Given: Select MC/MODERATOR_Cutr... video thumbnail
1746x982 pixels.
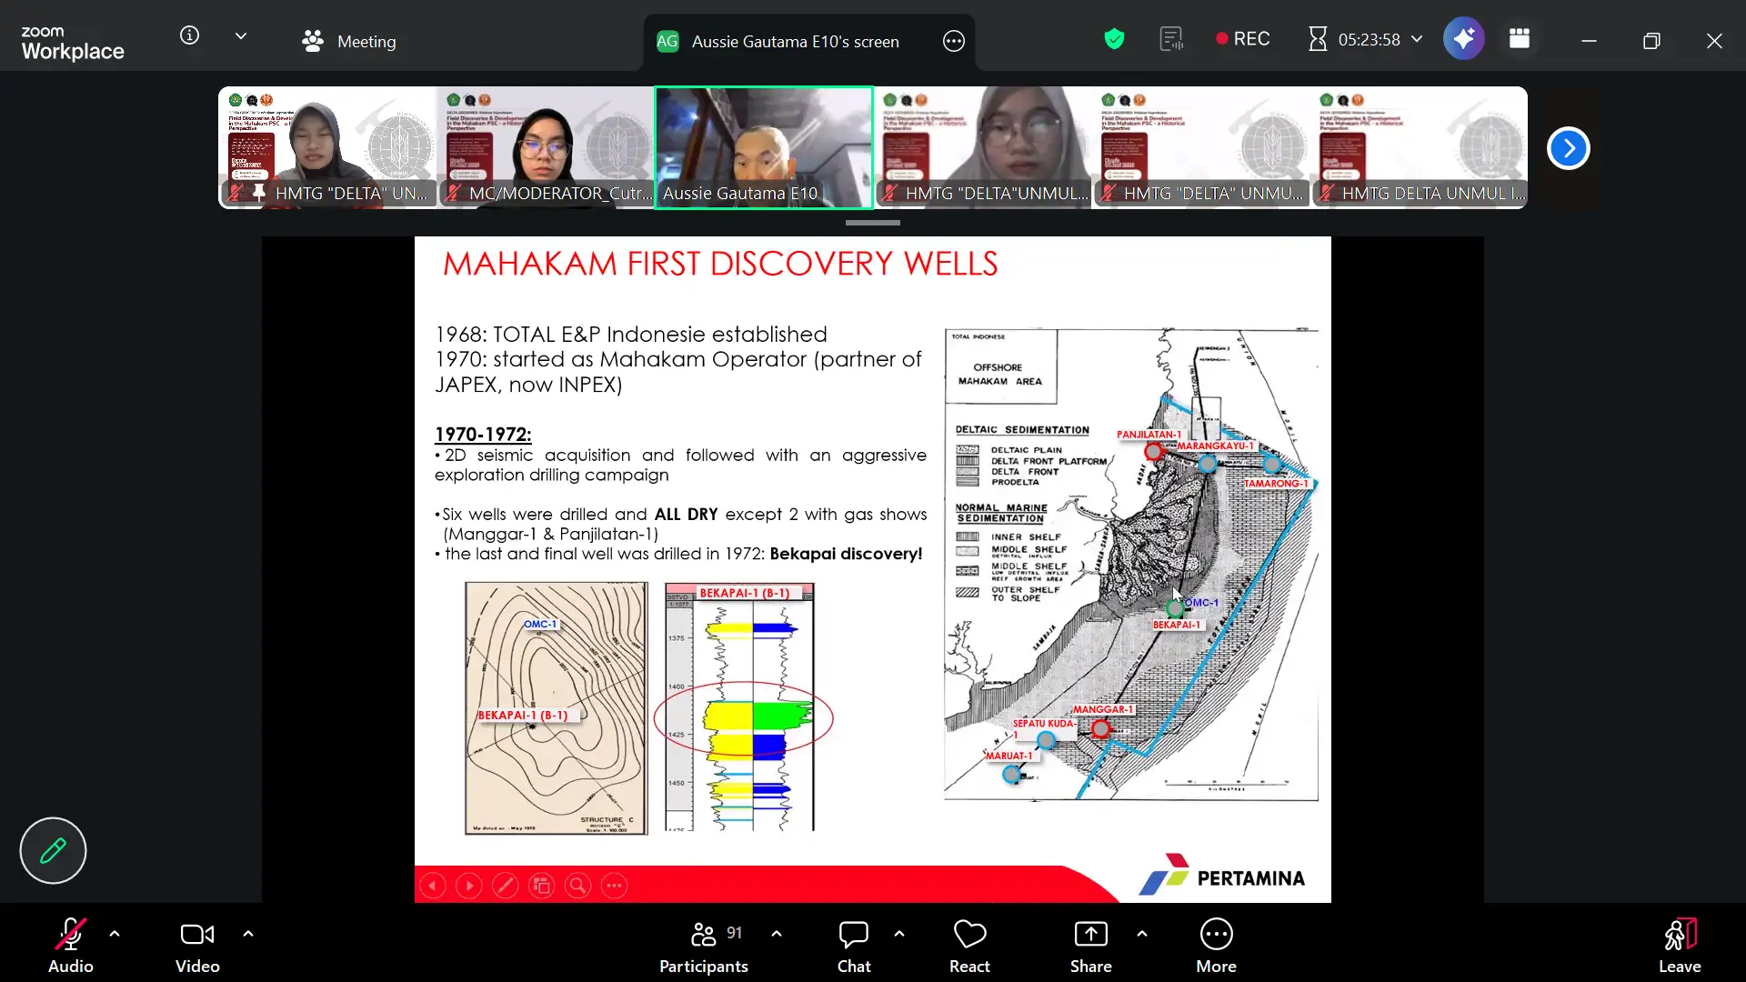Looking at the screenshot, I should (546, 147).
